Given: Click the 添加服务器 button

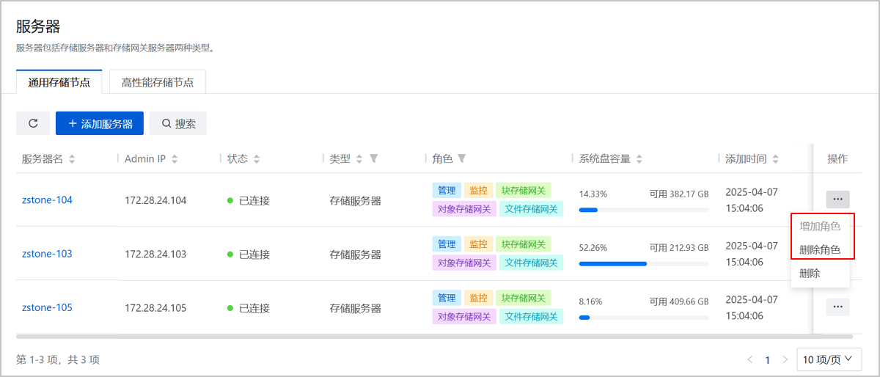Looking at the screenshot, I should [100, 123].
